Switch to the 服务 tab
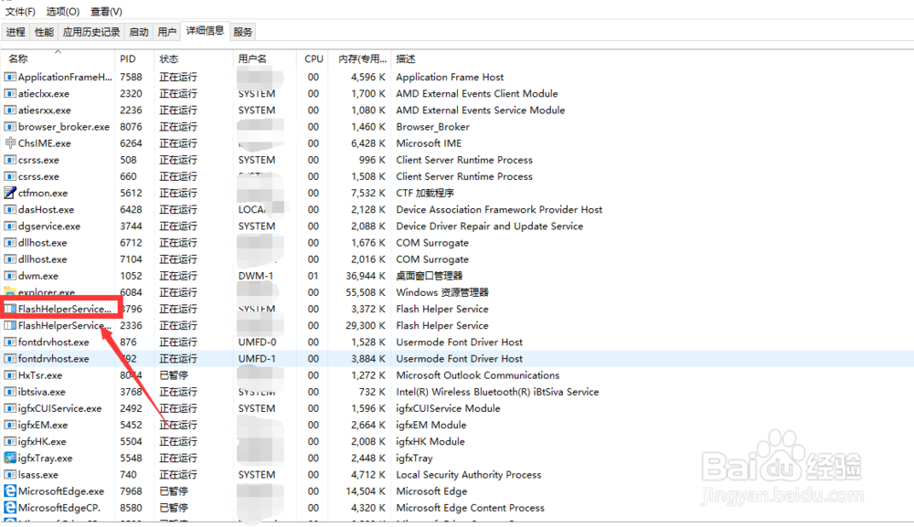This screenshot has width=914, height=527. pos(242,32)
